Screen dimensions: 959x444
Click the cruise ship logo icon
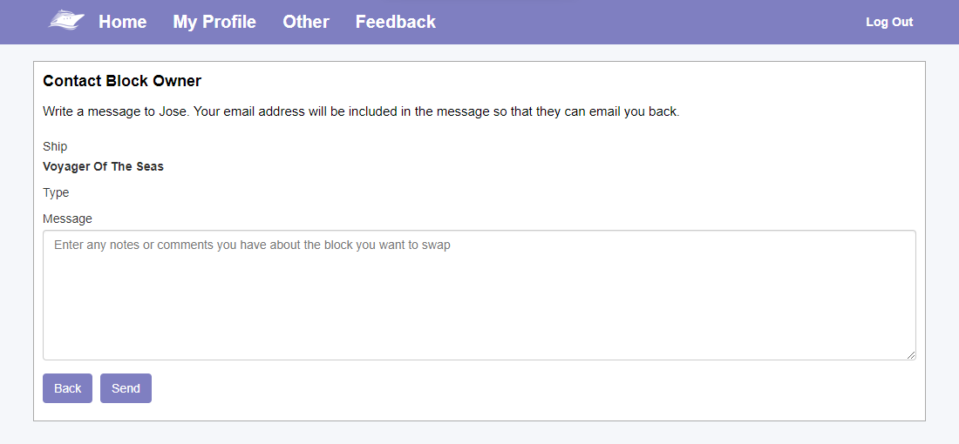tap(66, 20)
